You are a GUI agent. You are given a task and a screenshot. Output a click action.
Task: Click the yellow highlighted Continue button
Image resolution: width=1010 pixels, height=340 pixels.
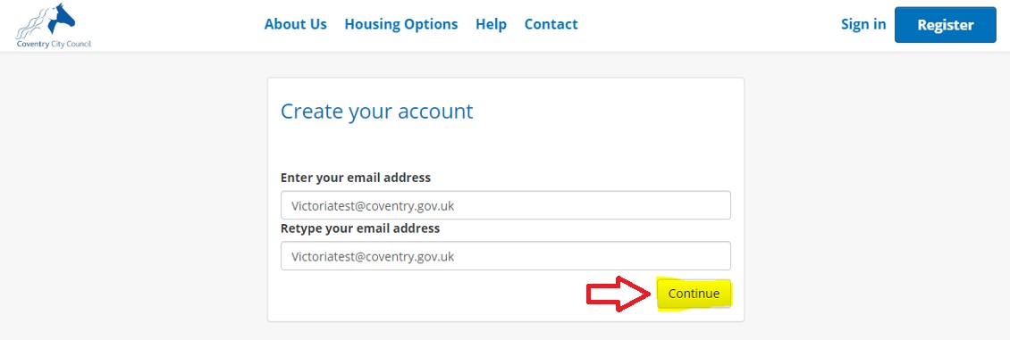(x=694, y=294)
